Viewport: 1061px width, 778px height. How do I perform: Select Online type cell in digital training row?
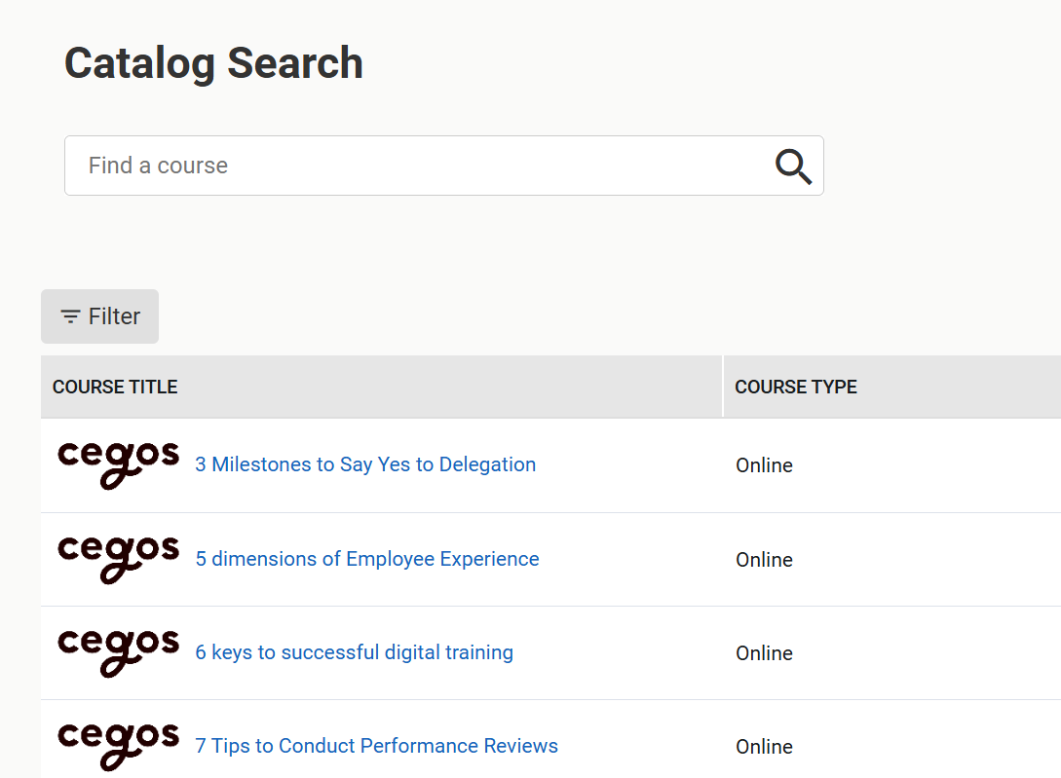(764, 653)
